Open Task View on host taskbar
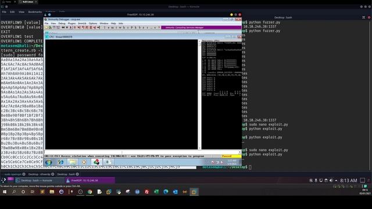 coord(33,192)
